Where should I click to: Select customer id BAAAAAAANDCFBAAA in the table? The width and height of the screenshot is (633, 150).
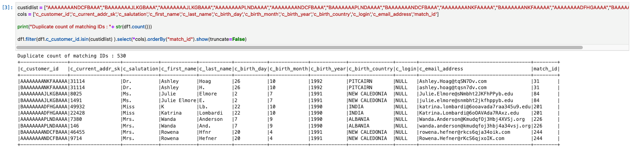coord(44,132)
